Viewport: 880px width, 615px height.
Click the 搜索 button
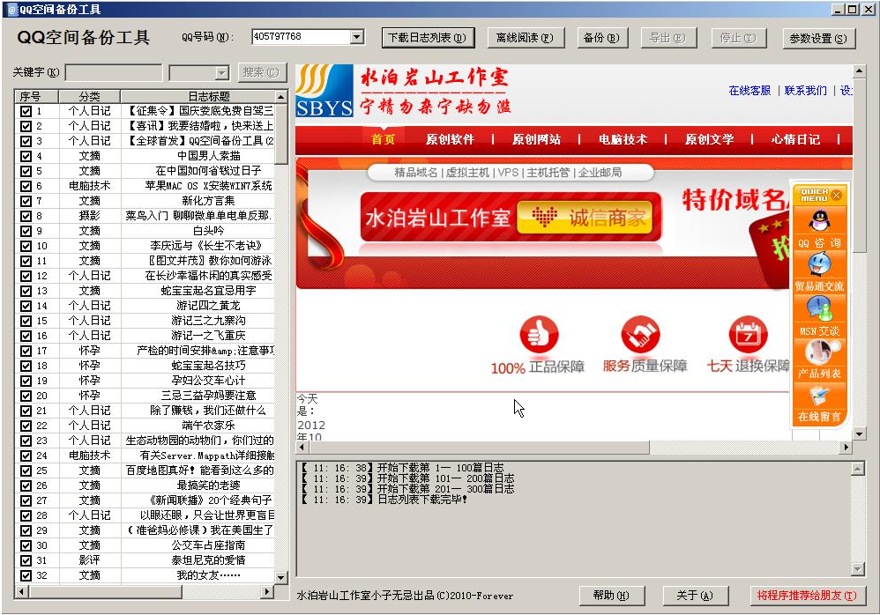coord(261,72)
